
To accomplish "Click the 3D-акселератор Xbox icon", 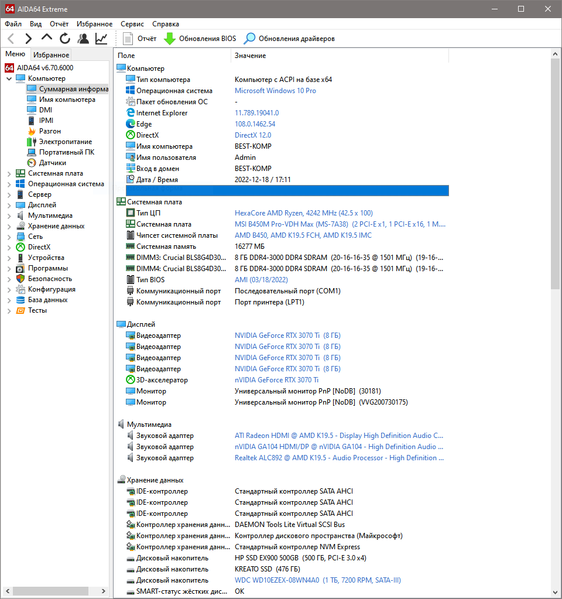I will [x=131, y=380].
